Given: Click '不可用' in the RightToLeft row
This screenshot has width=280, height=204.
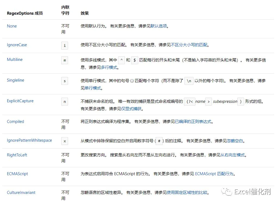Looking at the screenshot, I should click(65, 158).
